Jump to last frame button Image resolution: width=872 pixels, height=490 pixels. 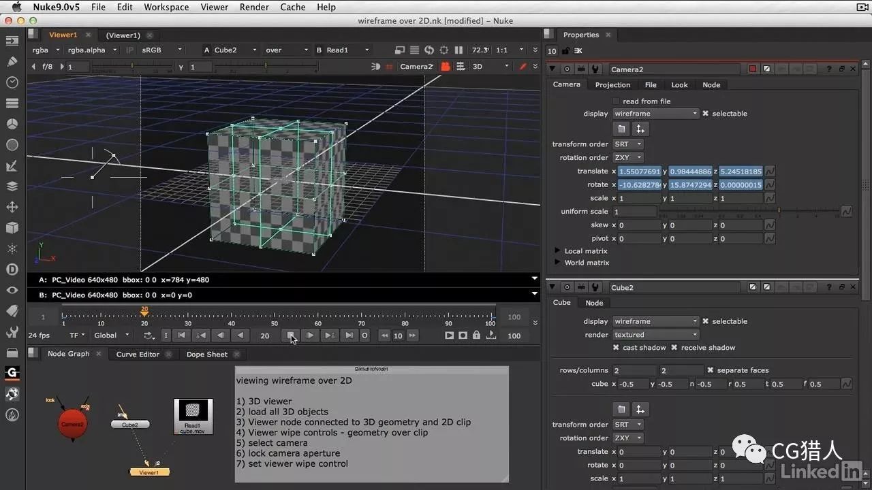click(x=349, y=336)
